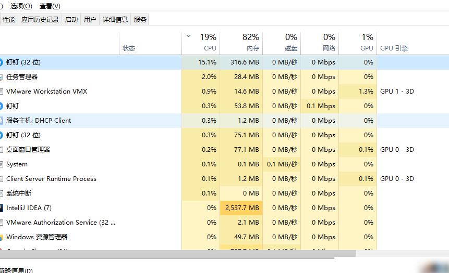This screenshot has width=449, height=273.
Task: Expand the IntelliJ IDEA (7) process group
Action: [224, 208]
